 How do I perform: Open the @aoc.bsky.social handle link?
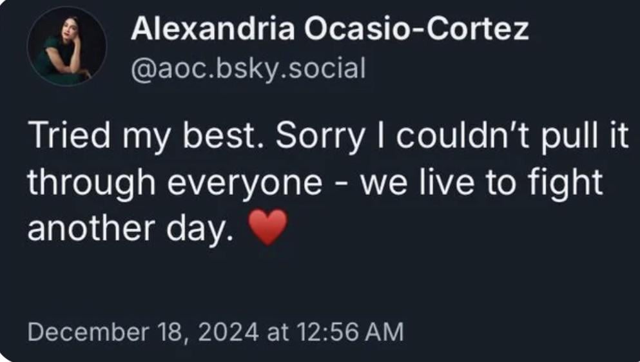click(248, 68)
